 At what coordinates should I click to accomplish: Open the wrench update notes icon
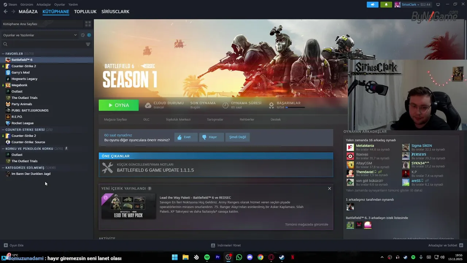point(108,168)
